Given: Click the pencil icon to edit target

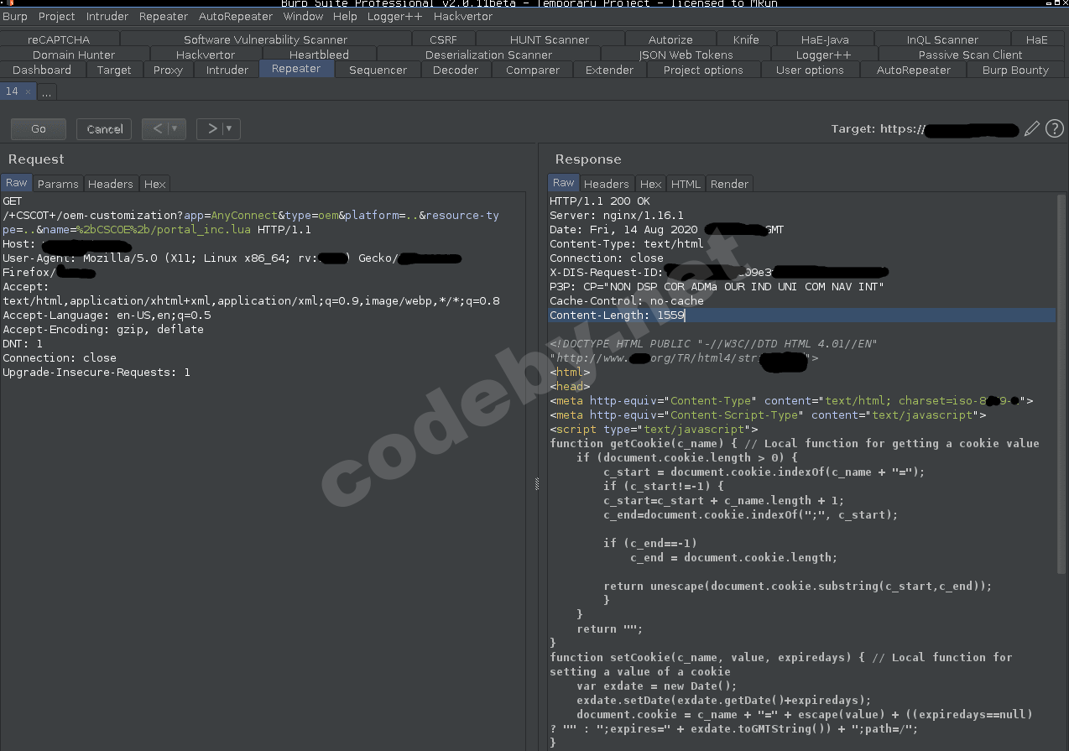Looking at the screenshot, I should tap(1032, 128).
